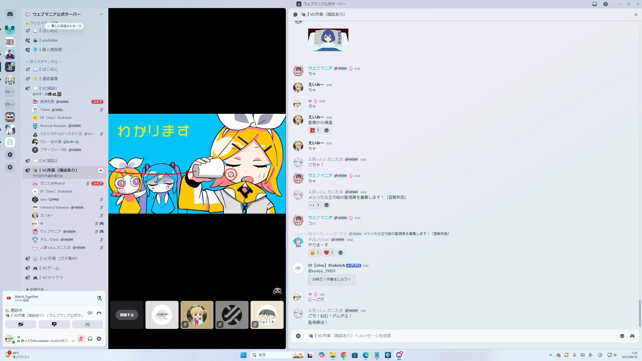Start screen sharing button
This screenshot has height=361, width=642.
[x=54, y=324]
